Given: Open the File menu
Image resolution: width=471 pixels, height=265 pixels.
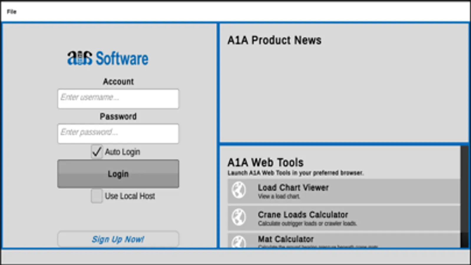Looking at the screenshot, I should tap(12, 12).
